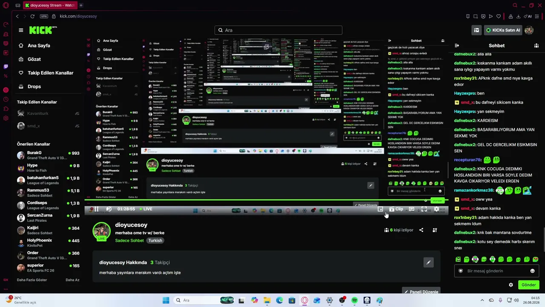The height and width of the screenshot is (307, 545).
Task: Open the SercanZurna channel row
Action: pos(49,217)
